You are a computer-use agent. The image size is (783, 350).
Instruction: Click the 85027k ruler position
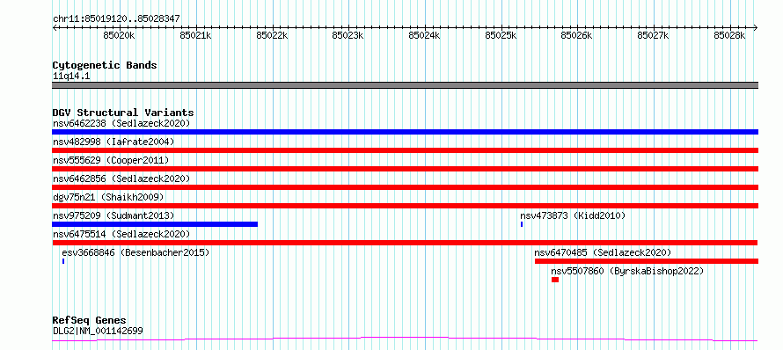[x=654, y=36]
